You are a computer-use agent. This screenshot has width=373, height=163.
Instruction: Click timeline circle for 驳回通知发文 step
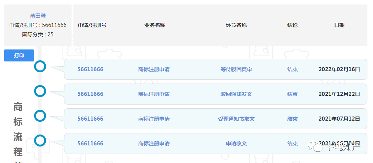40,91
